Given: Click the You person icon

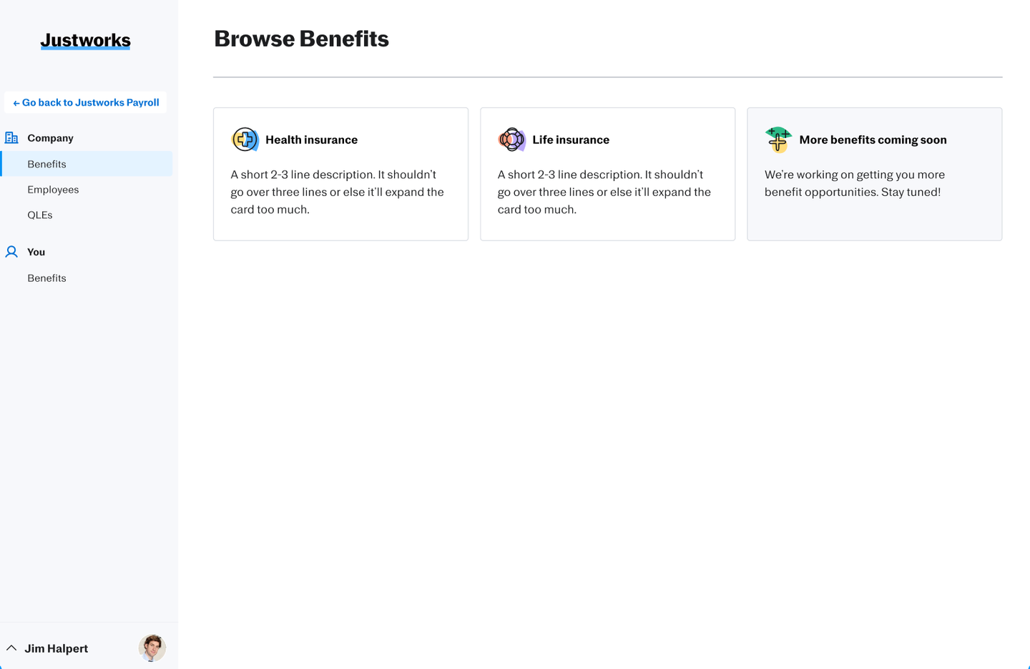Looking at the screenshot, I should [11, 252].
